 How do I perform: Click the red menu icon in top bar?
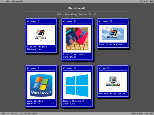(x=3, y=1)
